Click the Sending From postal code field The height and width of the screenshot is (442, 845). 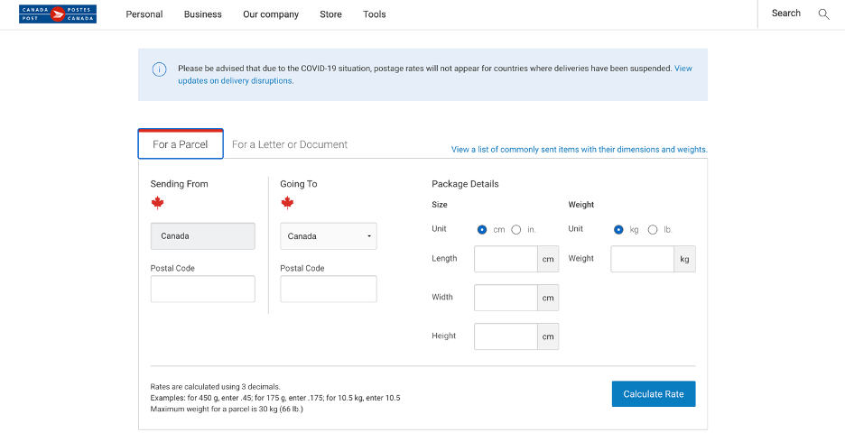pos(203,289)
